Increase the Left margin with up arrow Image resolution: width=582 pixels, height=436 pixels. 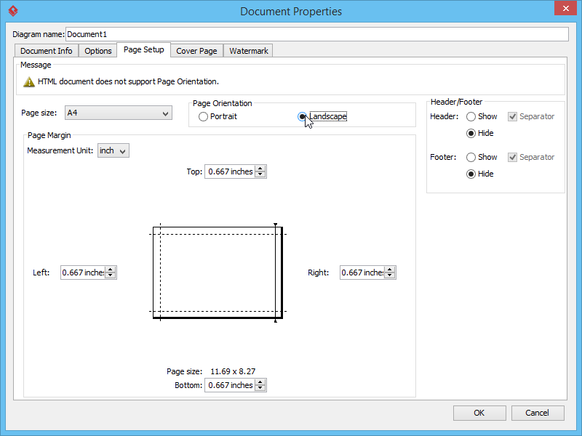pyautogui.click(x=111, y=270)
